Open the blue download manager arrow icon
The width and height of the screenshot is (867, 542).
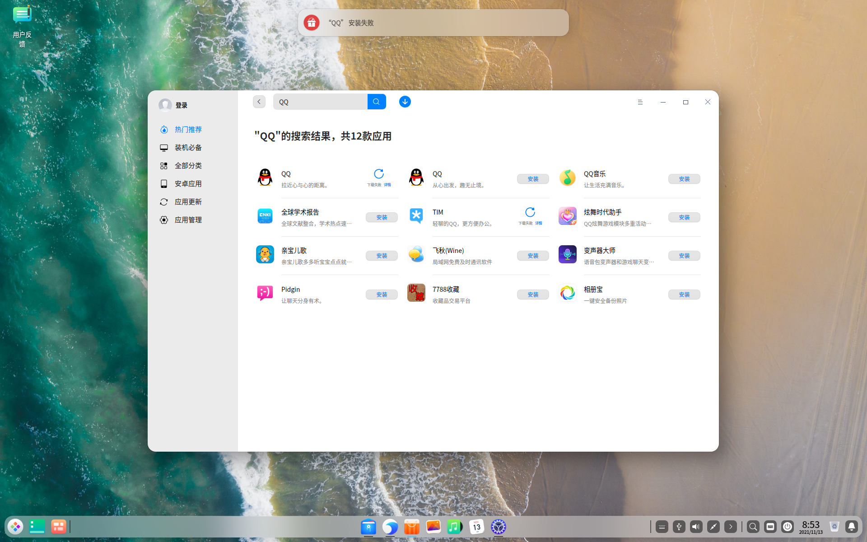(405, 102)
